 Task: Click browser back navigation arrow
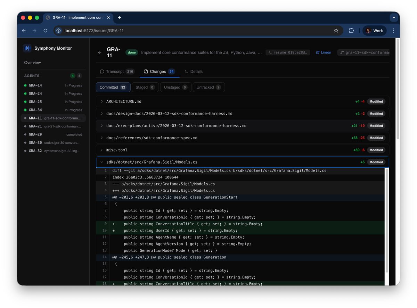24,31
